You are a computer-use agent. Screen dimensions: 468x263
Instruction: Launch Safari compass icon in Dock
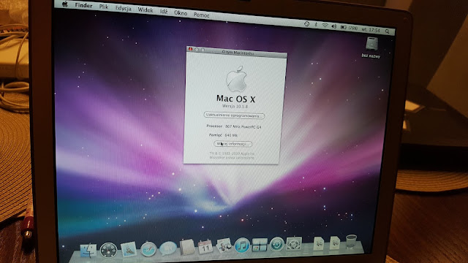(148, 248)
